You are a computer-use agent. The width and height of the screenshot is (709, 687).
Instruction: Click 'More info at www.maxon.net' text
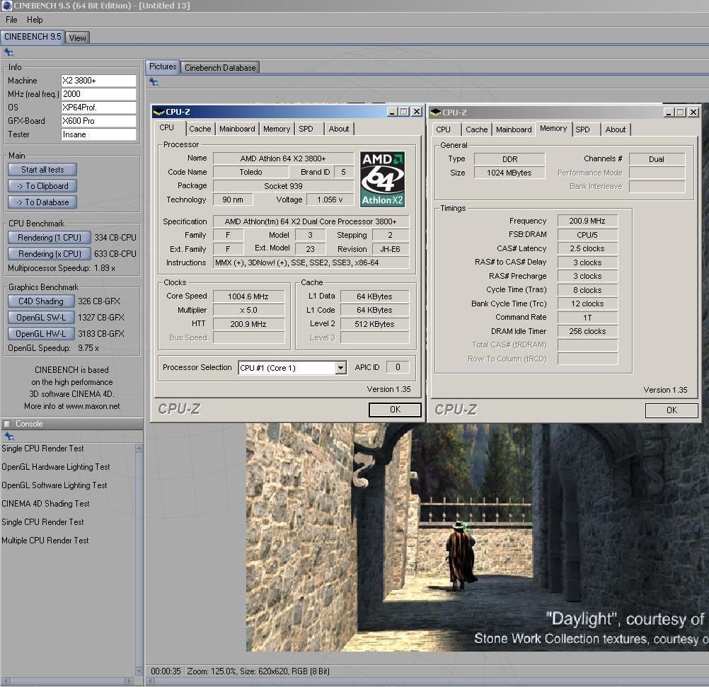point(72,406)
